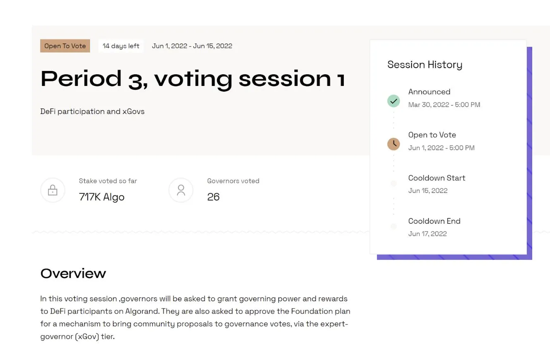Click the Cooldown End label text

coord(434,221)
